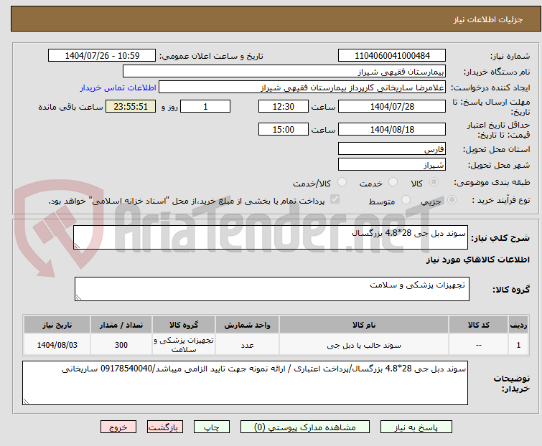
Task: Click the شماره نیاز number field
Action: coord(392,56)
